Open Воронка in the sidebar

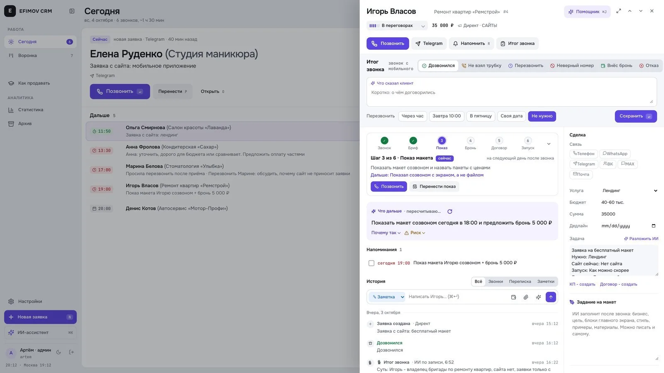click(40, 56)
